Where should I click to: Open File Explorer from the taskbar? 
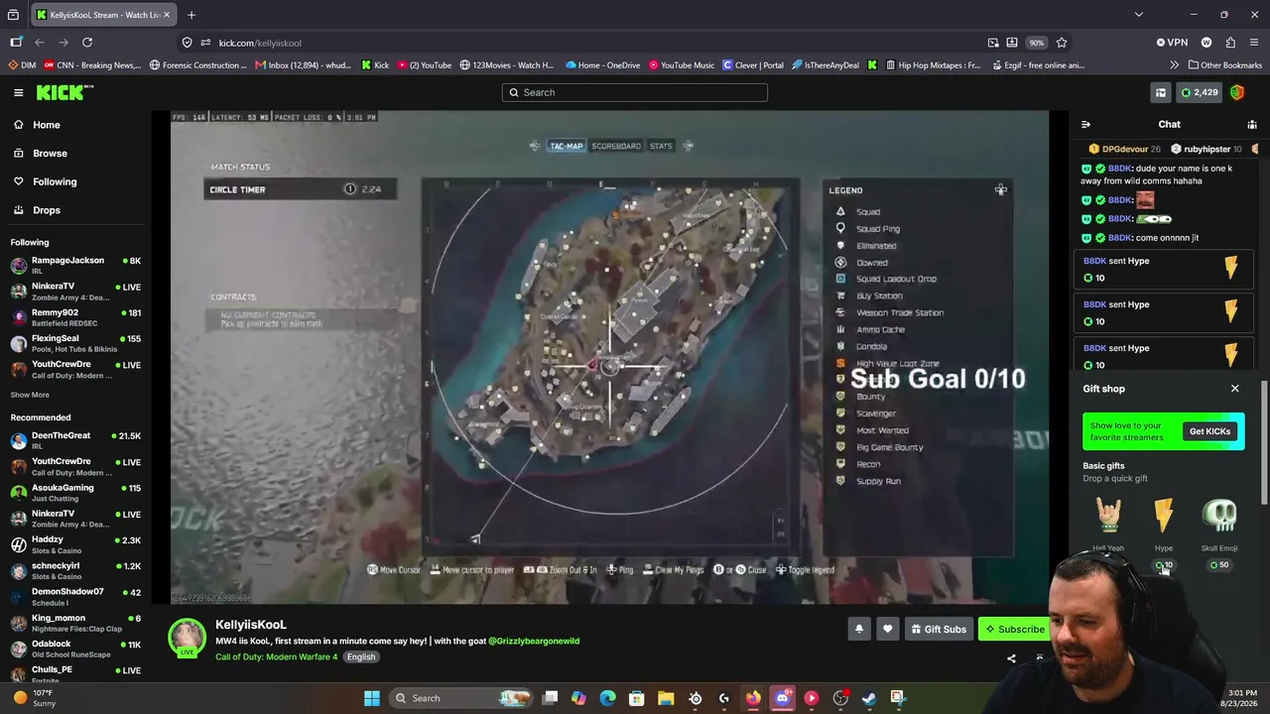click(666, 698)
